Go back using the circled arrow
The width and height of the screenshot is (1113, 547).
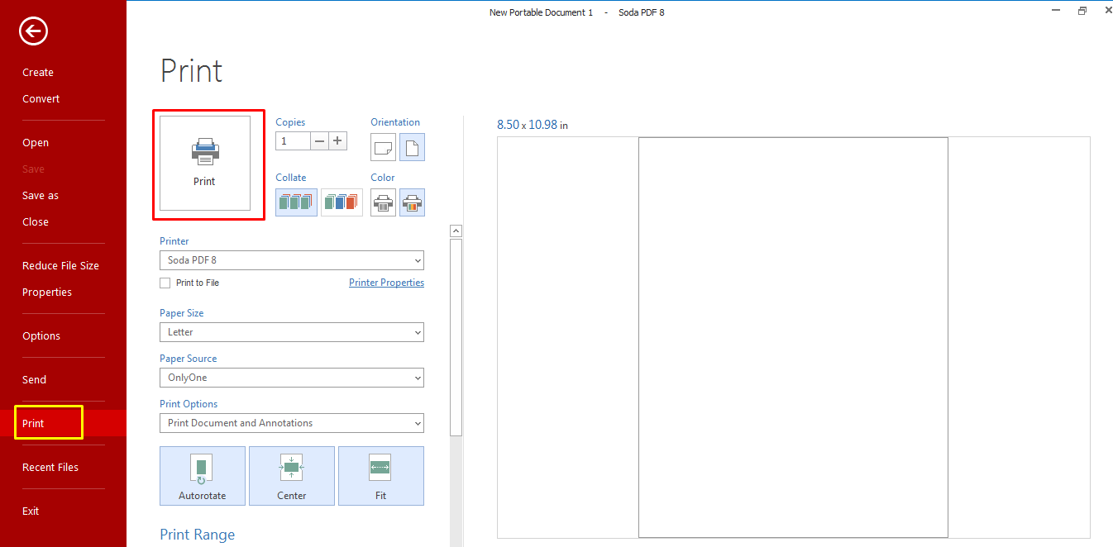(x=34, y=32)
